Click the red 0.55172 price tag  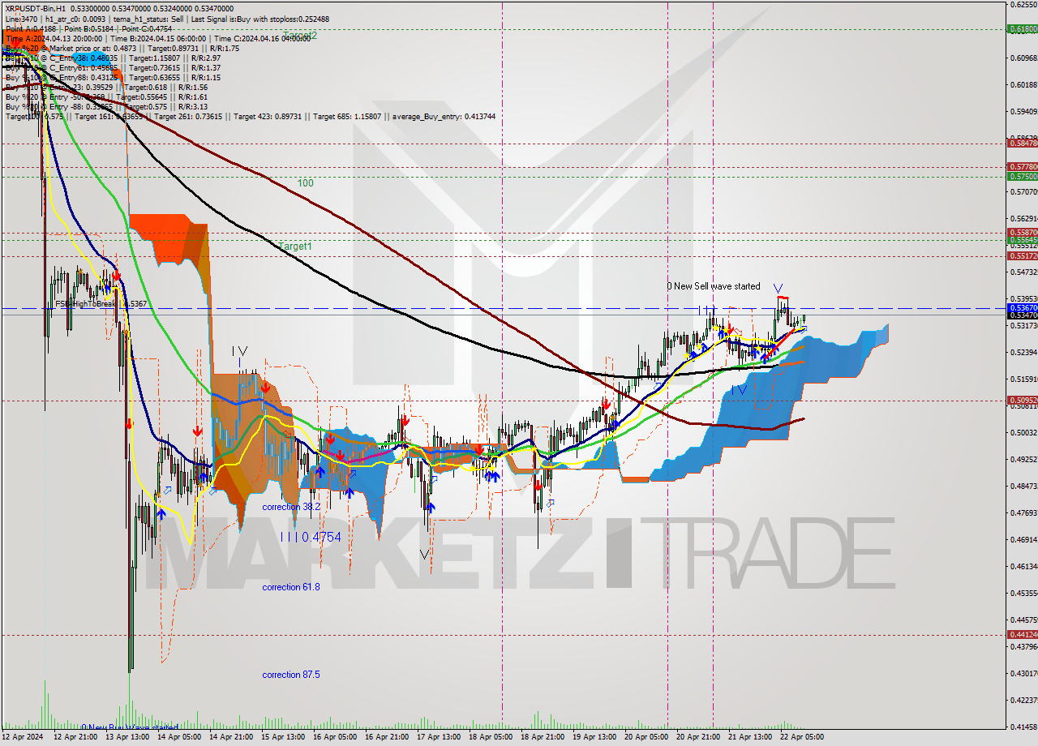click(x=1022, y=256)
